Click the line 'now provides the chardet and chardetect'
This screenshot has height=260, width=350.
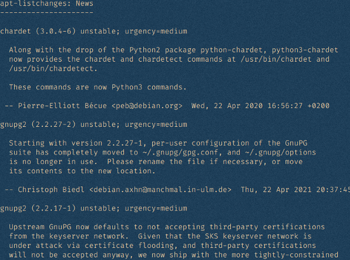pos(169,59)
